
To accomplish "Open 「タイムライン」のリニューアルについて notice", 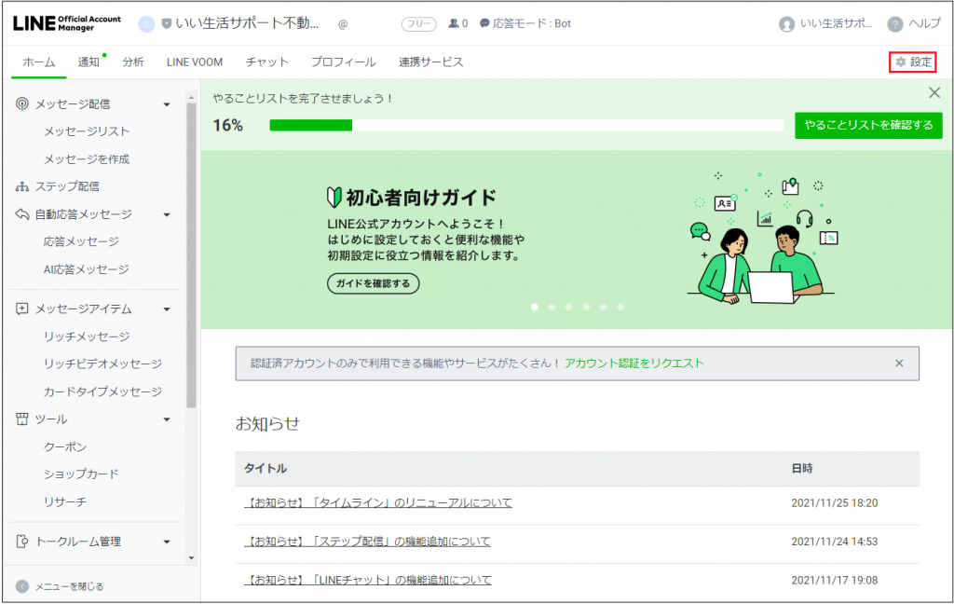I will (378, 503).
